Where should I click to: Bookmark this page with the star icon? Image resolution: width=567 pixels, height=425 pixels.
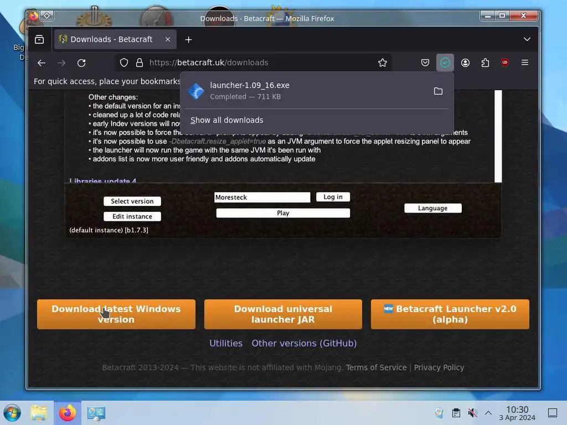coord(383,63)
